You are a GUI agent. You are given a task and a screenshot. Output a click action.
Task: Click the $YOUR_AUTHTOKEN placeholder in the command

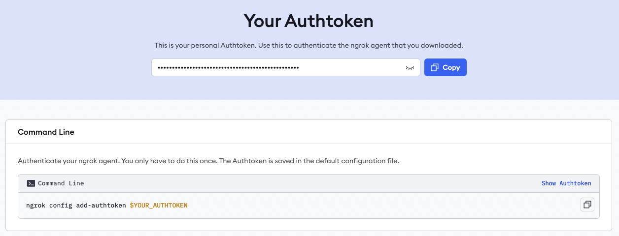(x=159, y=205)
